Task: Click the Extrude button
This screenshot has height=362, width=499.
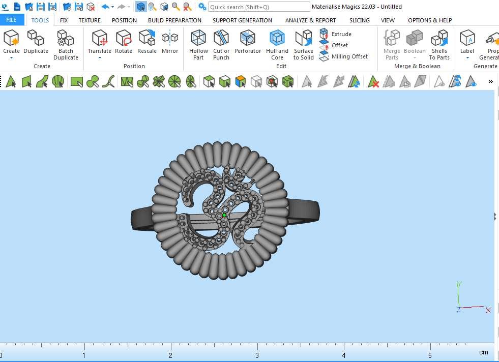Action: click(336, 34)
